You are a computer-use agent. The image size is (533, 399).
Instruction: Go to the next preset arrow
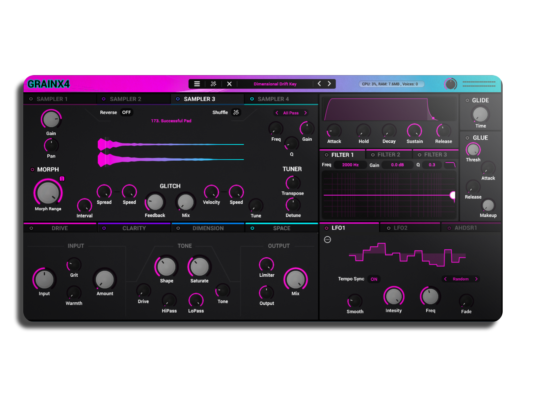click(329, 84)
